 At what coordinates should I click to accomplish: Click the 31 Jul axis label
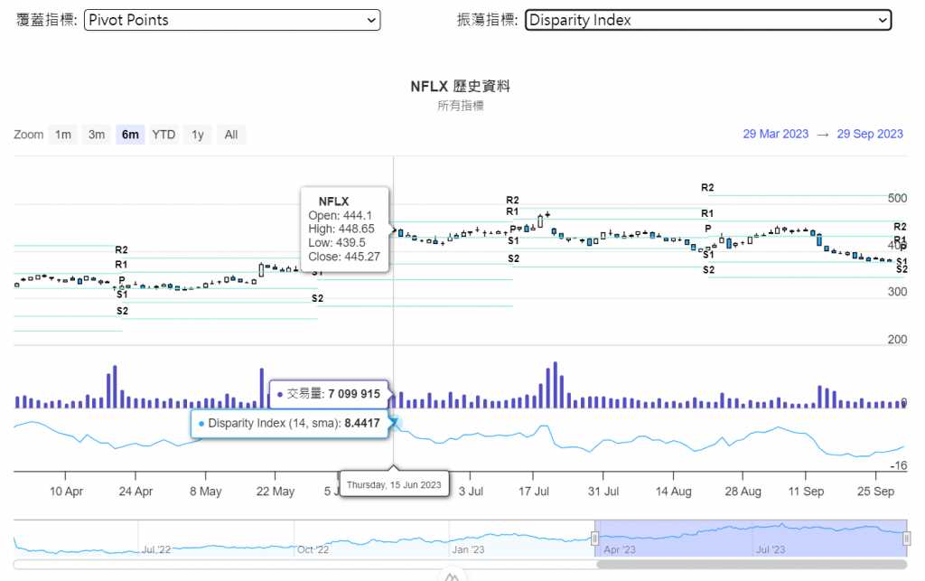(603, 492)
